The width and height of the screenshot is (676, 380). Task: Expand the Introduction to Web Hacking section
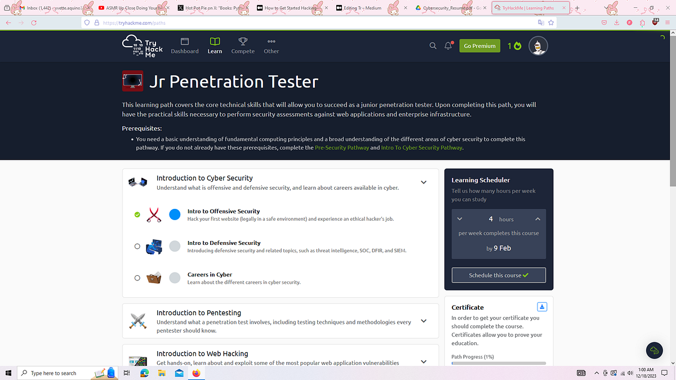[x=423, y=362]
